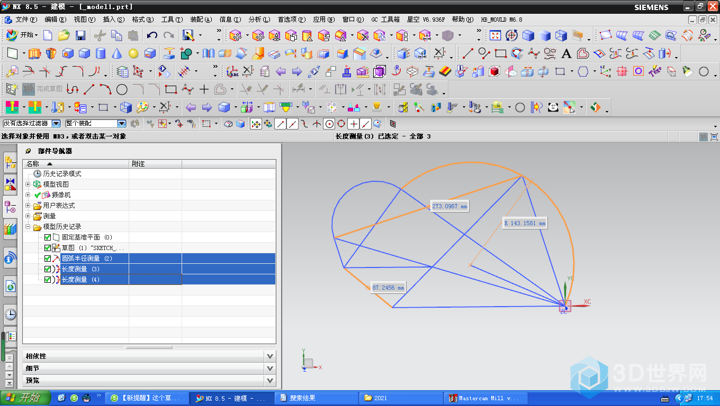The height and width of the screenshot is (406, 720).
Task: Open the 2021 folder taskbar button
Action: 401,398
